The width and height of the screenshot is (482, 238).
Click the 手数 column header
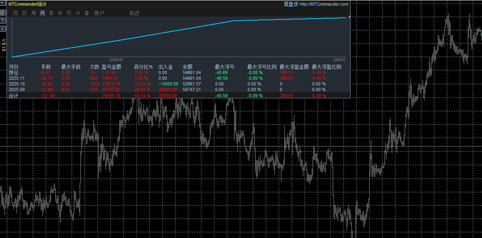(x=46, y=67)
